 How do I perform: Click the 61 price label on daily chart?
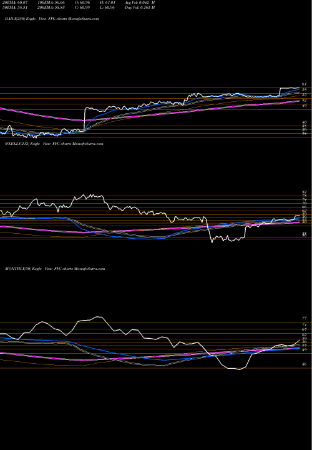pyautogui.click(x=305, y=84)
